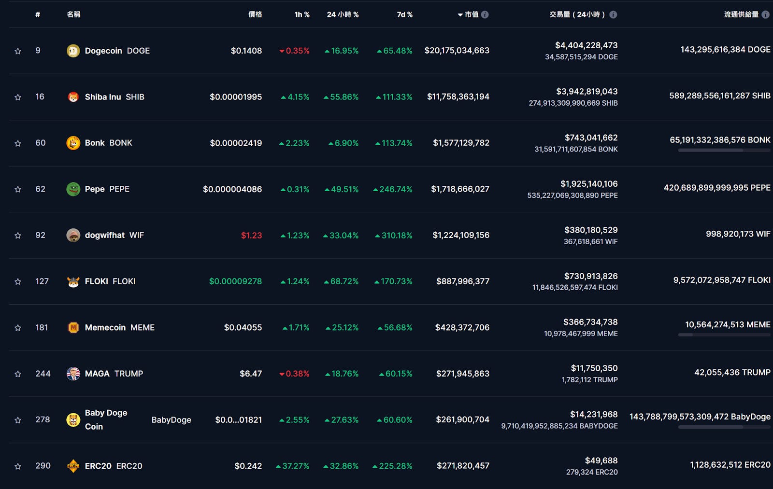Toggle the watchlist star for Bonk
This screenshot has height=489, width=773.
[18, 143]
